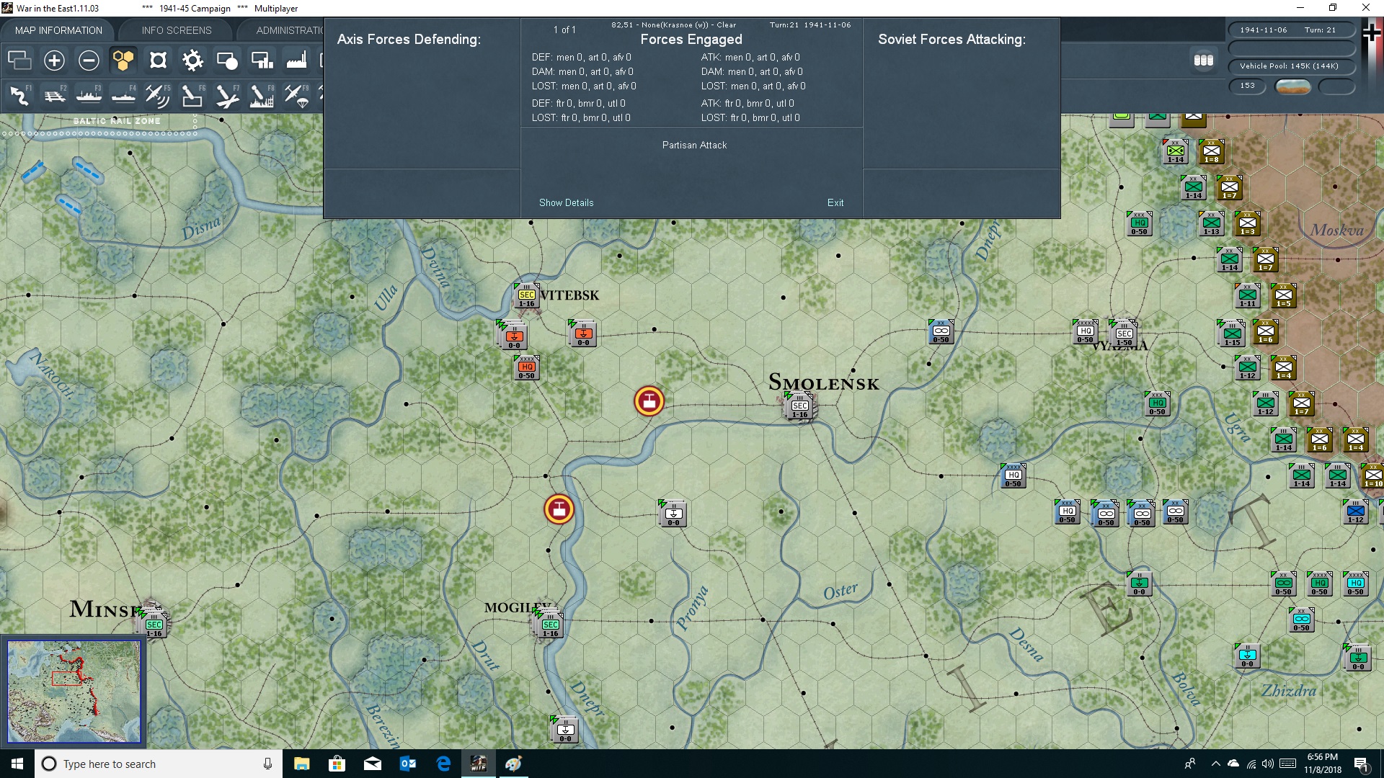Click the minimap thumbnail
The image size is (1384, 778).
point(74,692)
